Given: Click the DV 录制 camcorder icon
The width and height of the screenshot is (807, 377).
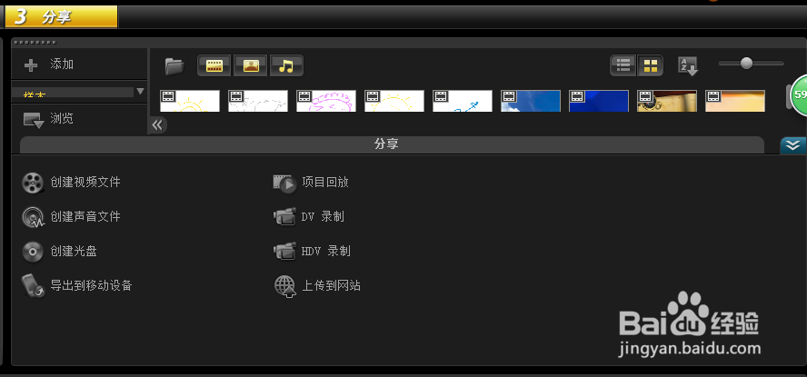Looking at the screenshot, I should [x=284, y=216].
